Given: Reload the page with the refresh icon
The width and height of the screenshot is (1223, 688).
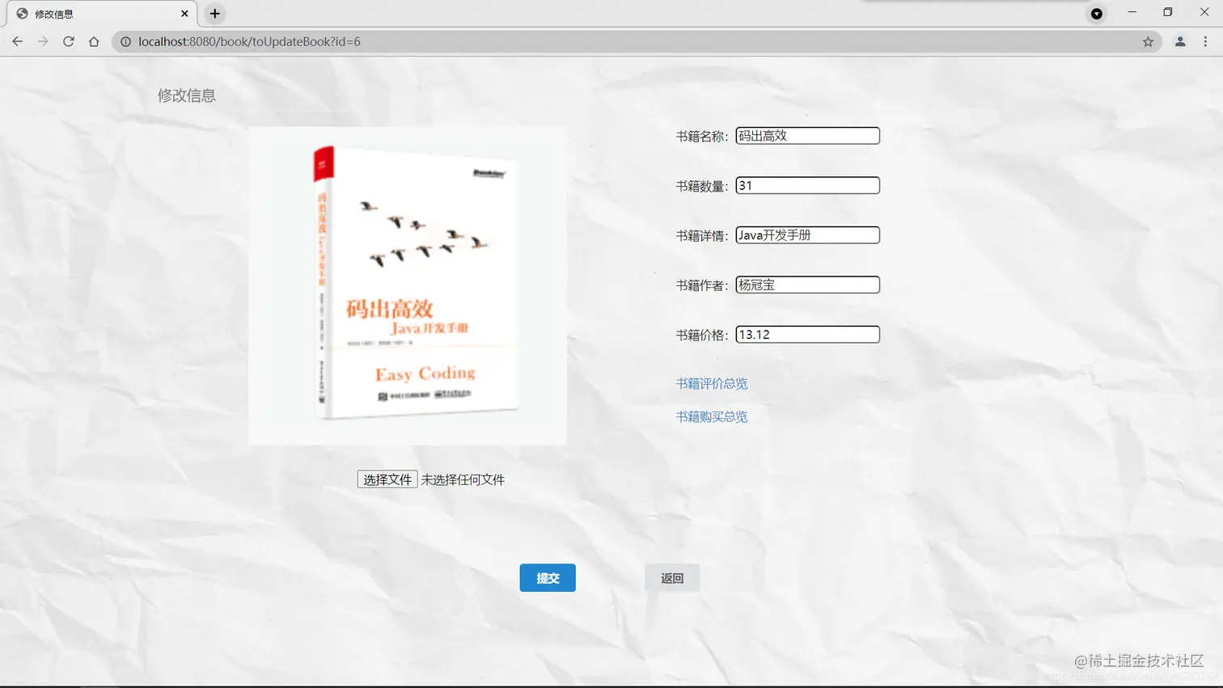Looking at the screenshot, I should (x=69, y=41).
